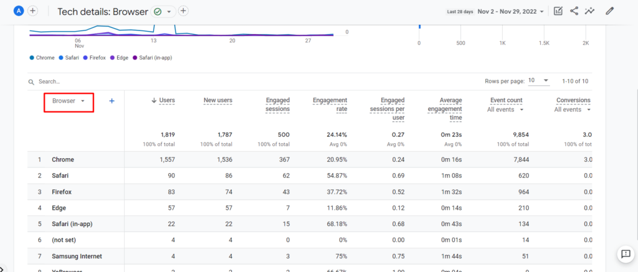Click Safari's engagement time 1m 08s
638x272 pixels.
pos(452,176)
